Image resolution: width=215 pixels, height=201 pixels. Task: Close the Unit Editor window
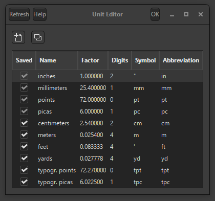[201, 14]
